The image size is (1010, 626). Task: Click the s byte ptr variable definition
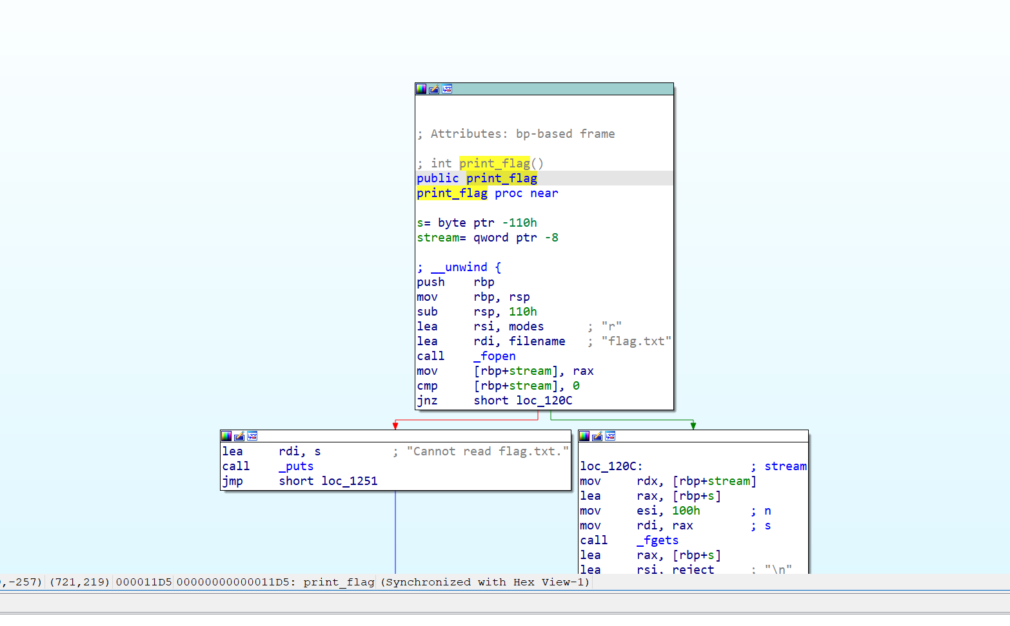coord(421,222)
